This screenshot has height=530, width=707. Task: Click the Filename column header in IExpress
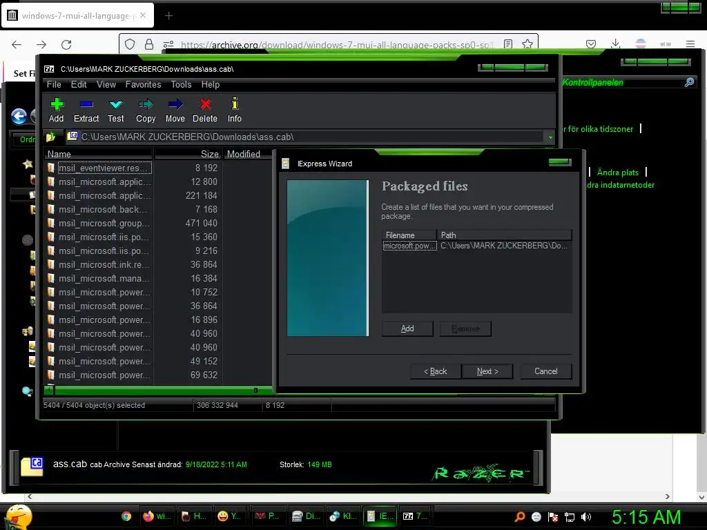tap(409, 235)
